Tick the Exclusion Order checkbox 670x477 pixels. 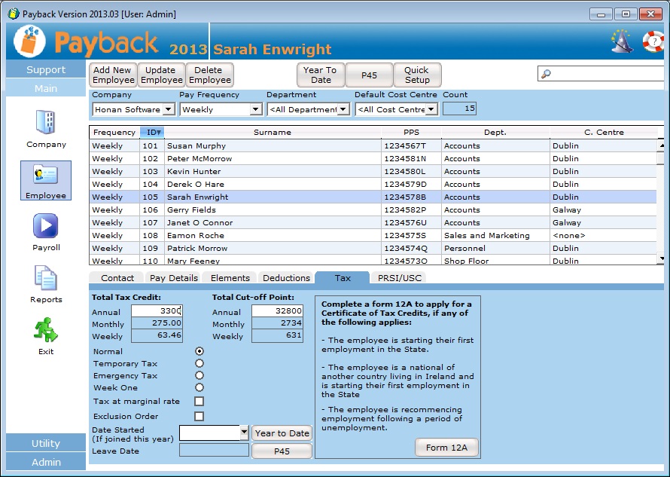[199, 416]
